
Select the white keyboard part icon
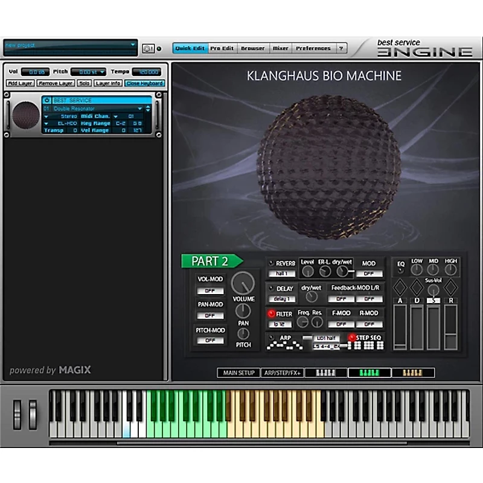click(x=326, y=373)
